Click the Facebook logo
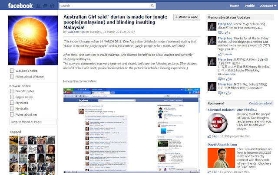278x175 pixels. [x=20, y=6]
